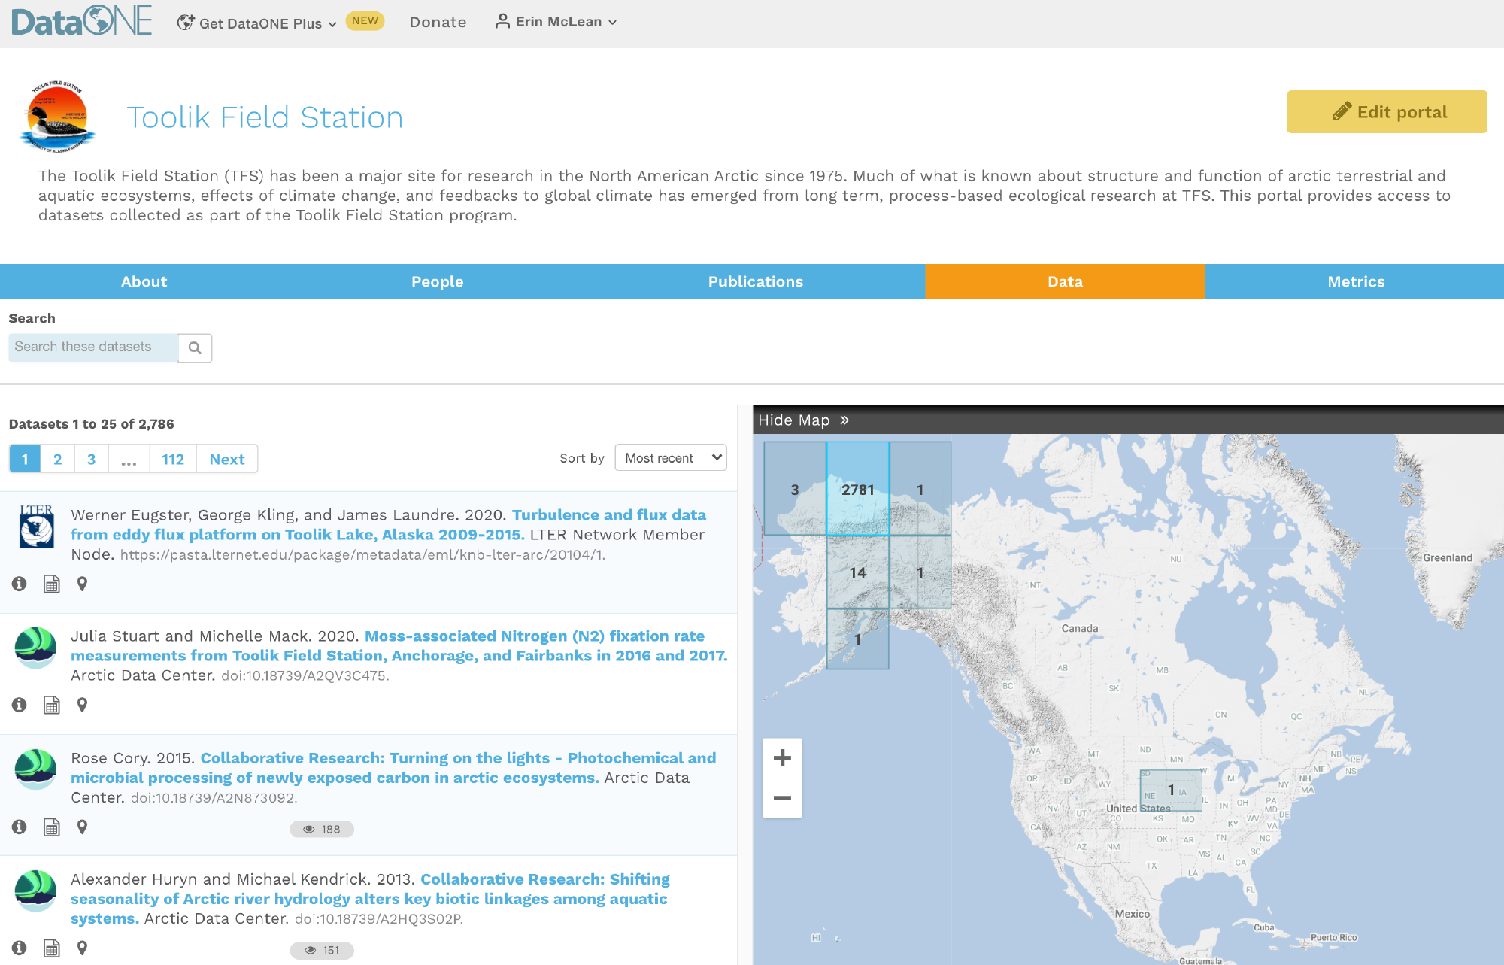This screenshot has width=1504, height=965.
Task: Go to results page 112
Action: (x=173, y=460)
